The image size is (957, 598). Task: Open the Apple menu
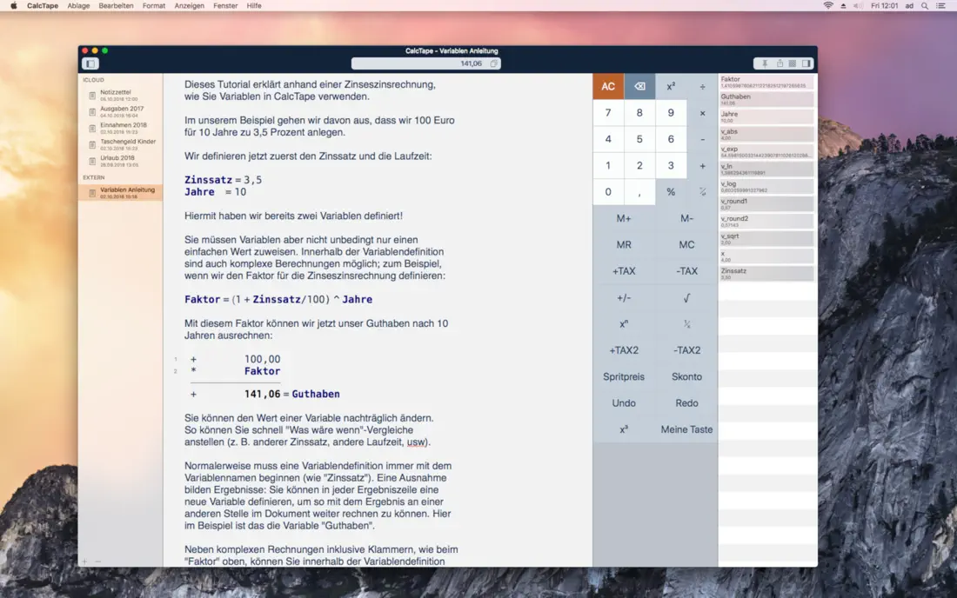point(13,5)
